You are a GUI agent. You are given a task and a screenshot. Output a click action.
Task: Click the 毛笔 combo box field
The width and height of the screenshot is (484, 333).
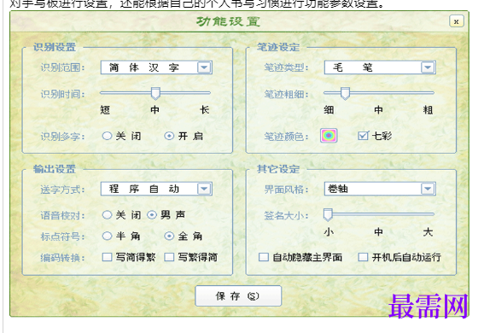point(380,67)
